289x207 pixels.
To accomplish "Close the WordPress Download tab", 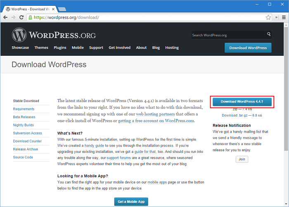I will click(53, 9).
